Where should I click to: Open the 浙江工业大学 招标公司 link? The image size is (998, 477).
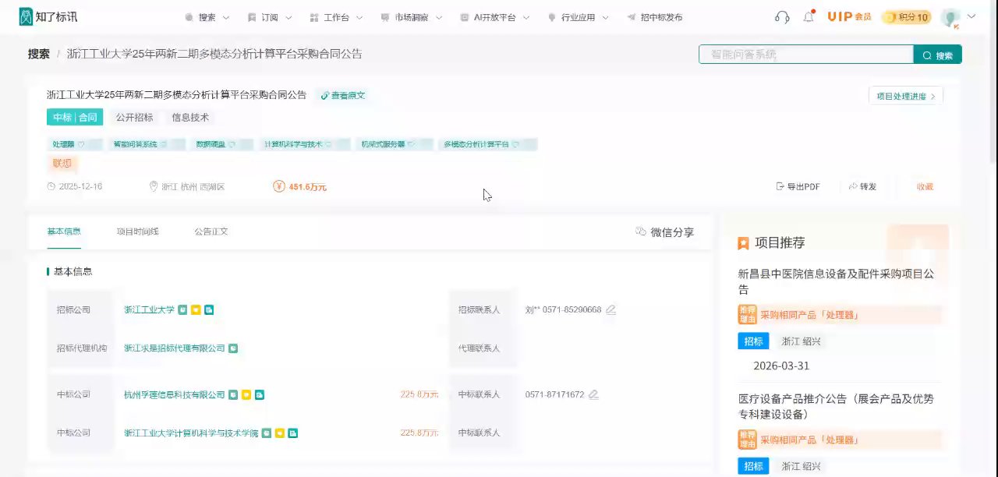149,310
